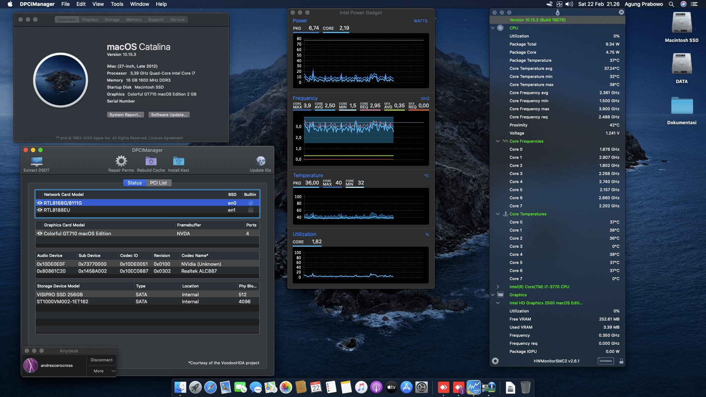The height and width of the screenshot is (397, 706).
Task: Open the More dropdown in Anydesk
Action: [101, 371]
